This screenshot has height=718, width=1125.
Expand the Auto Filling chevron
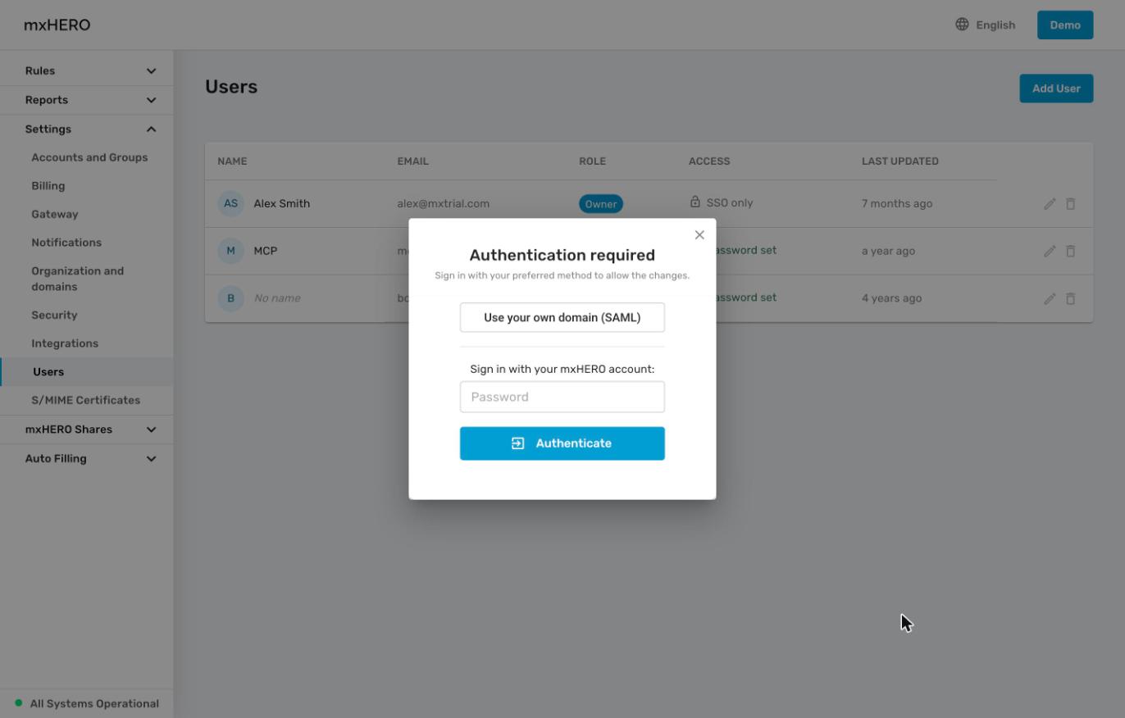(x=151, y=459)
